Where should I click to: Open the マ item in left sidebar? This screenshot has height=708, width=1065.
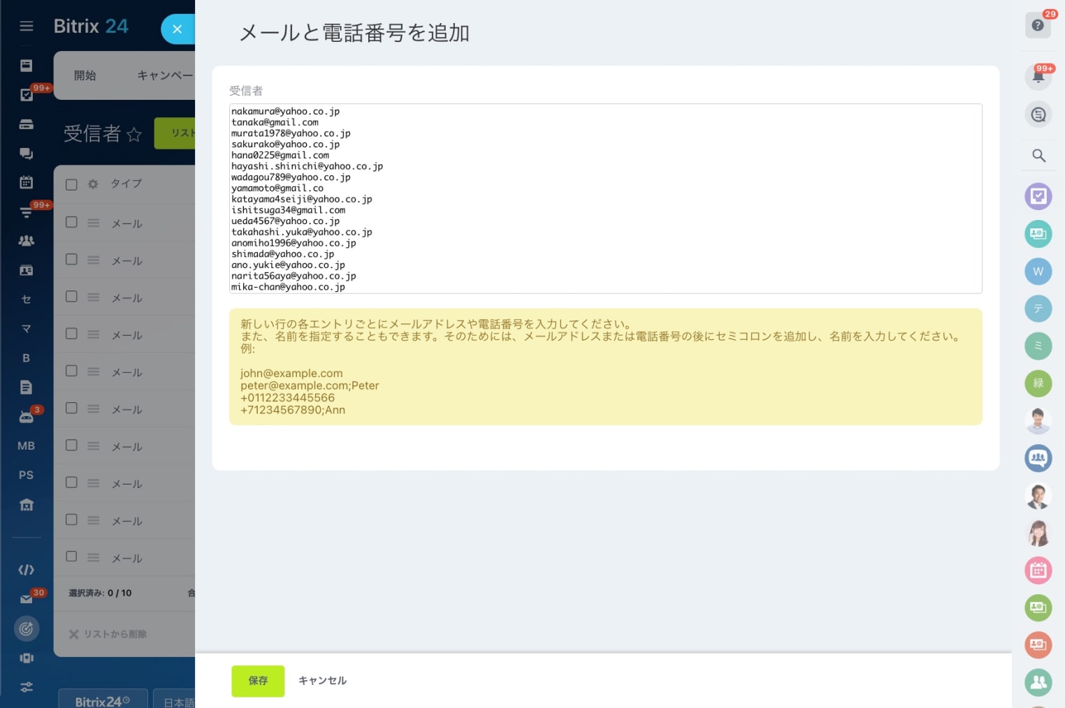pyautogui.click(x=27, y=329)
